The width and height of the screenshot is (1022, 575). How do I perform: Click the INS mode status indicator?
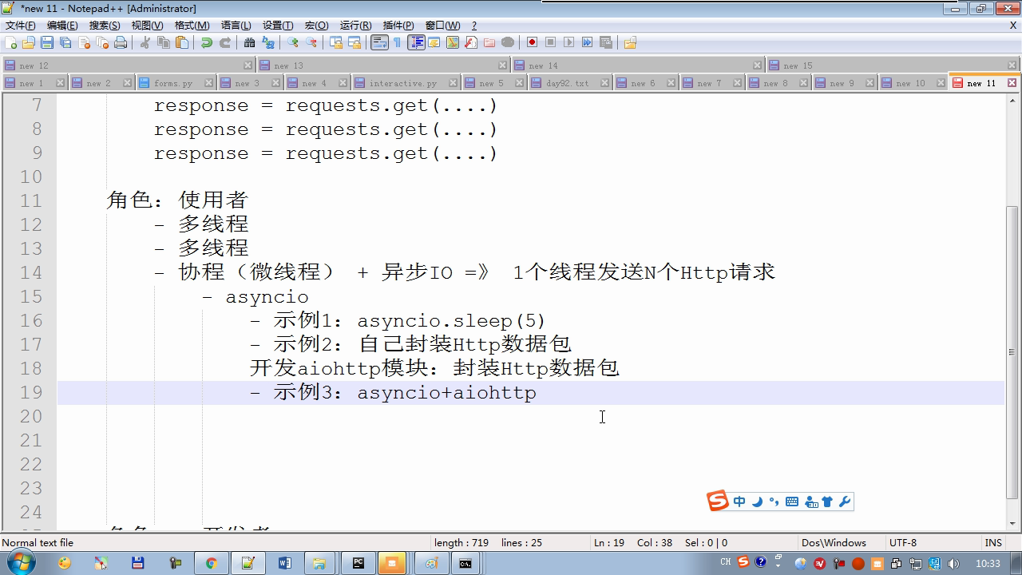coord(994,542)
